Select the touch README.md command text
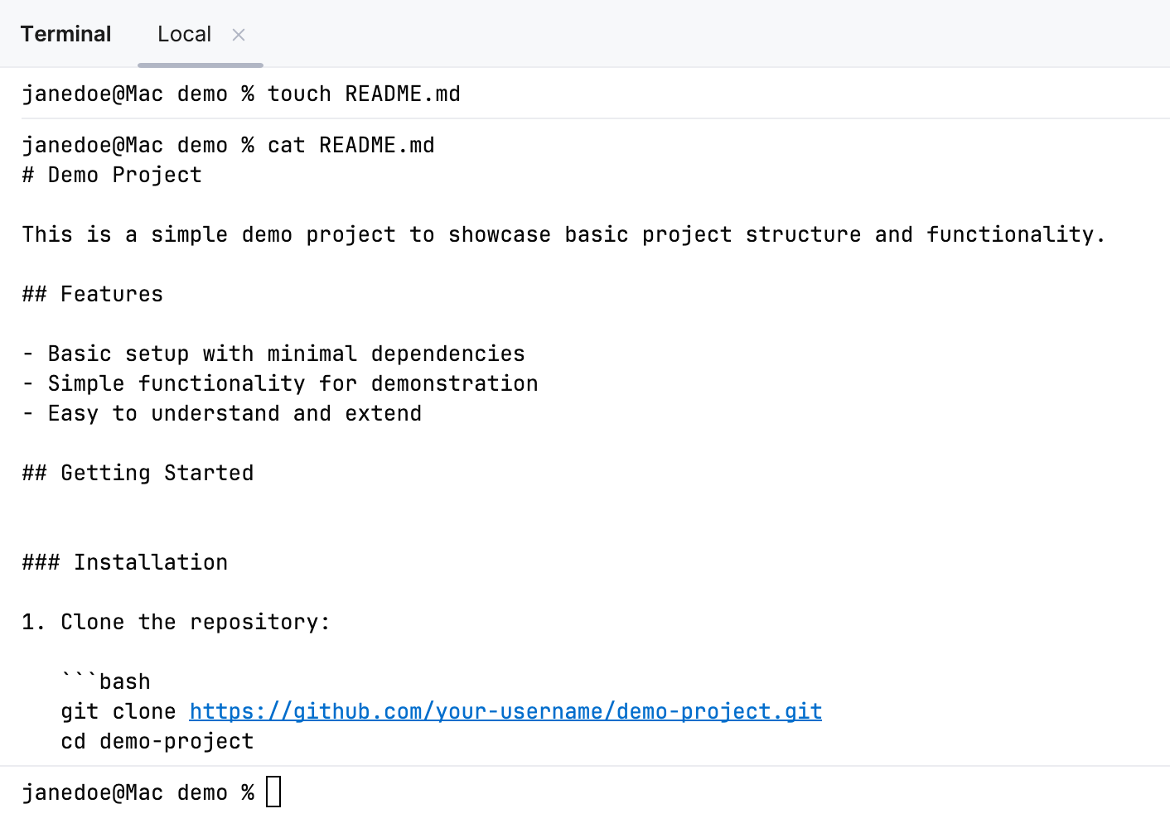The height and width of the screenshot is (828, 1170). [x=363, y=94]
